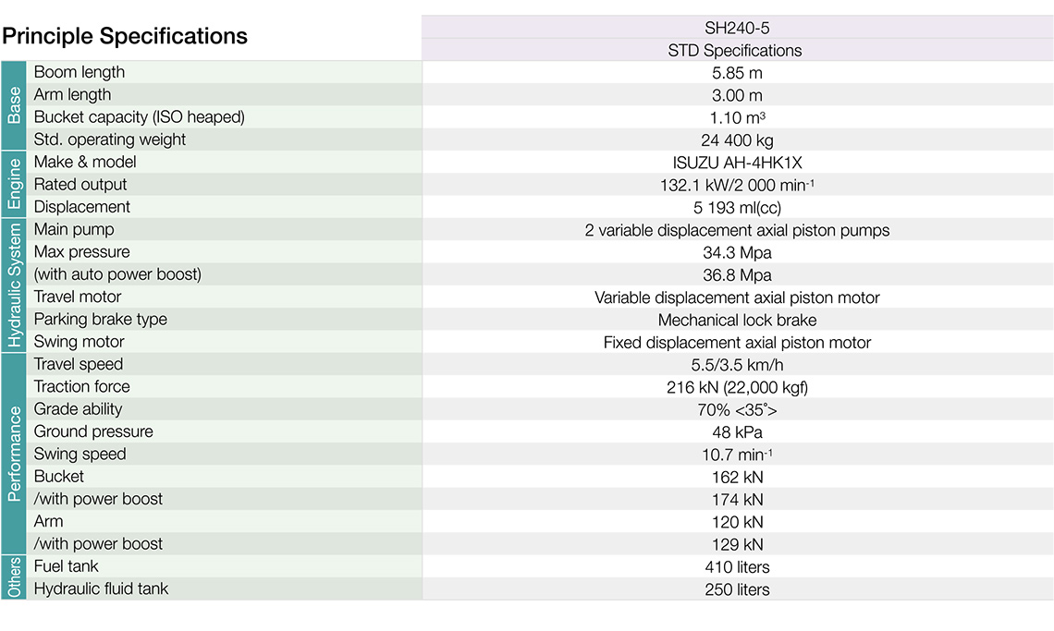1054x631 pixels.
Task: Click the ISUZU AH-4HK1X engine model value
Action: pos(737,163)
